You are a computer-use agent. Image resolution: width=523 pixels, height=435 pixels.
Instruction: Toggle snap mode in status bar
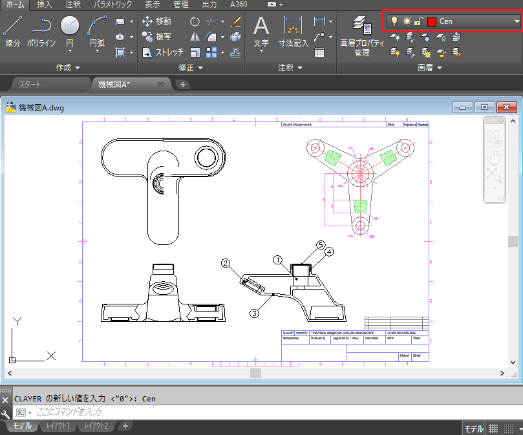pos(508,428)
